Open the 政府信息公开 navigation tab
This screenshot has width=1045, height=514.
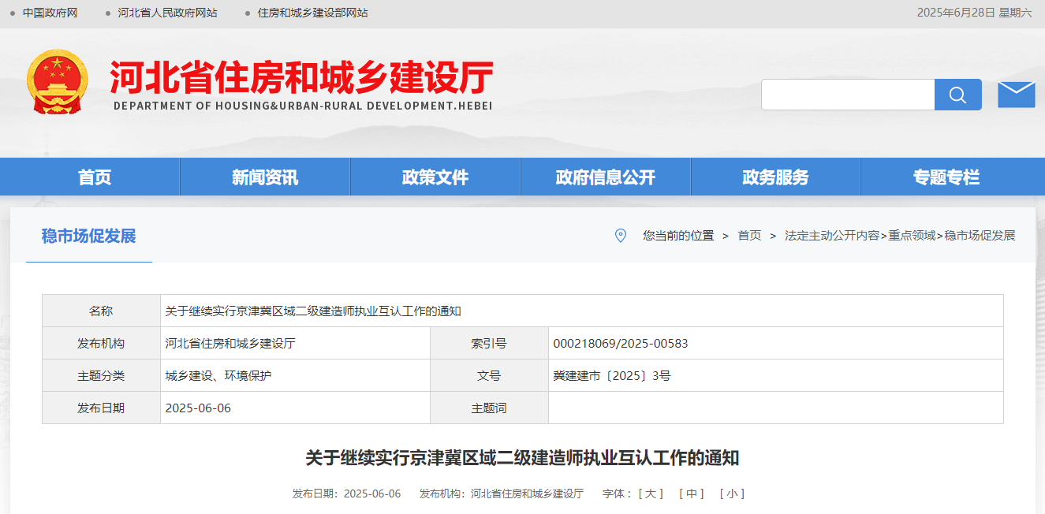[x=606, y=177]
